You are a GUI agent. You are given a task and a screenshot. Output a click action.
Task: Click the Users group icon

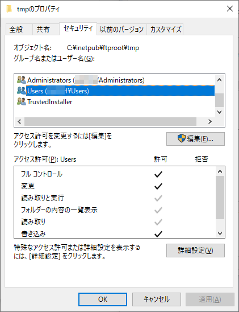pyautogui.click(x=22, y=91)
